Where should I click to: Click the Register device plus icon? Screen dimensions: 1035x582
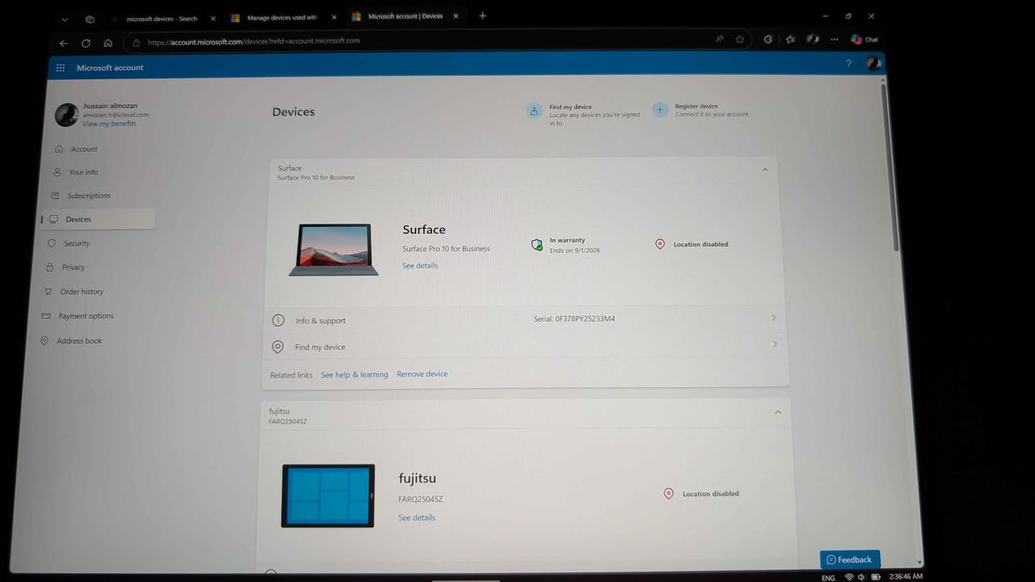(661, 110)
